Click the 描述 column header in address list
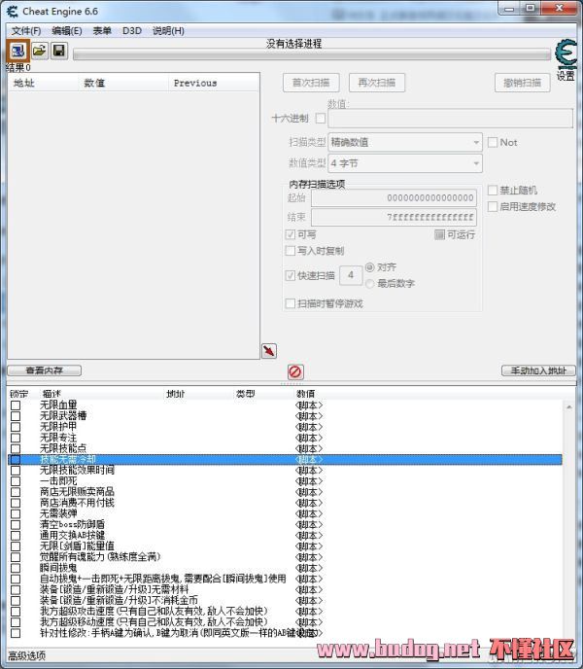The width and height of the screenshot is (583, 669). [x=52, y=394]
